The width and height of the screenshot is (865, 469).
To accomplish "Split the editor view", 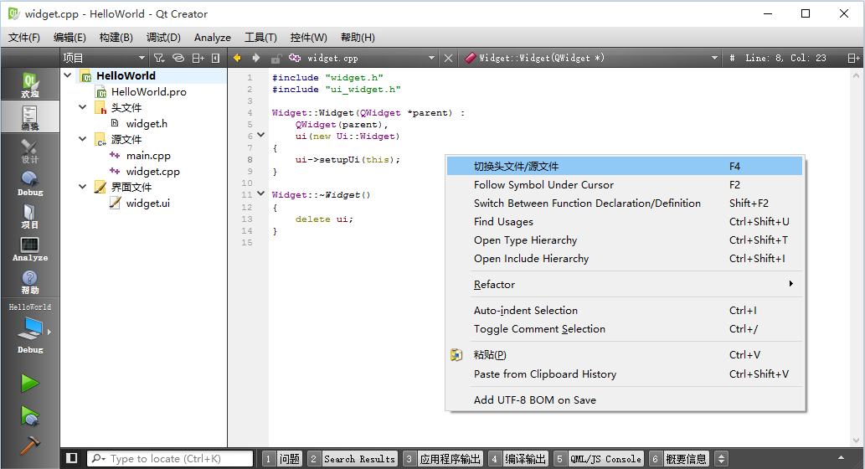I will tap(853, 58).
